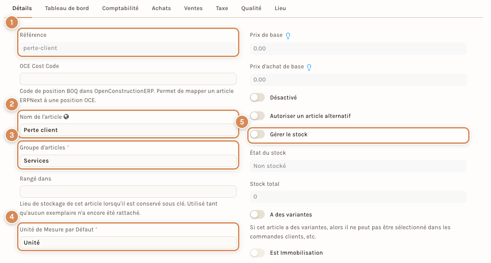The image size is (491, 263).
Task: Click the Référence field showing perte-client
Action: (x=128, y=48)
